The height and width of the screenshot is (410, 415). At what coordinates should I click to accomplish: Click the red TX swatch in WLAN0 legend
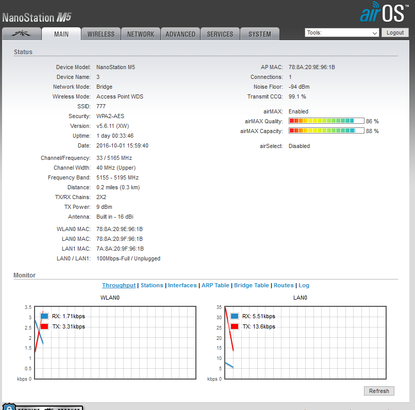click(x=44, y=326)
